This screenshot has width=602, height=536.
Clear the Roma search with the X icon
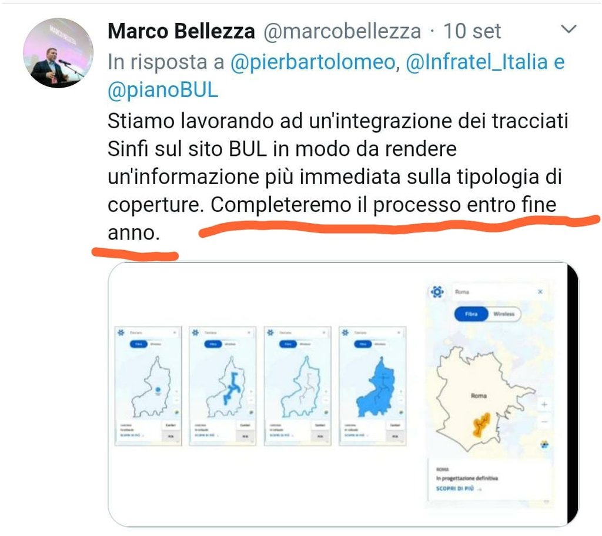coord(540,292)
